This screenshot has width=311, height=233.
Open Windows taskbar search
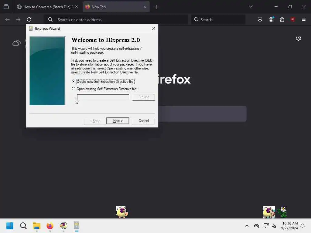coord(23,226)
